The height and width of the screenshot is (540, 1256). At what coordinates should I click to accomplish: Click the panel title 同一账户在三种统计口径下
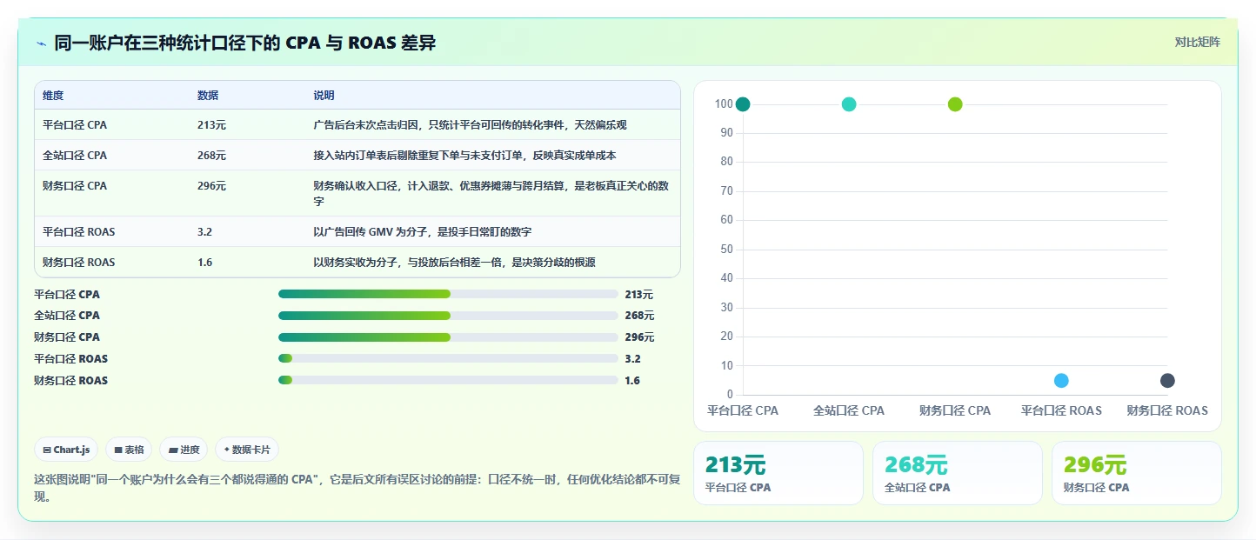[x=244, y=43]
